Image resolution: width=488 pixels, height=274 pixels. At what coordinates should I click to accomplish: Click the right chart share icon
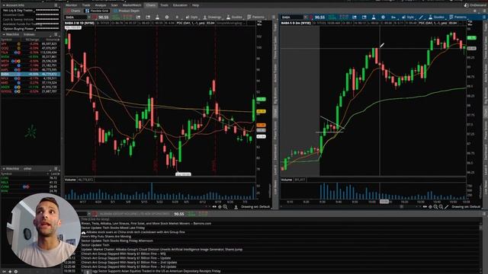point(355,17)
